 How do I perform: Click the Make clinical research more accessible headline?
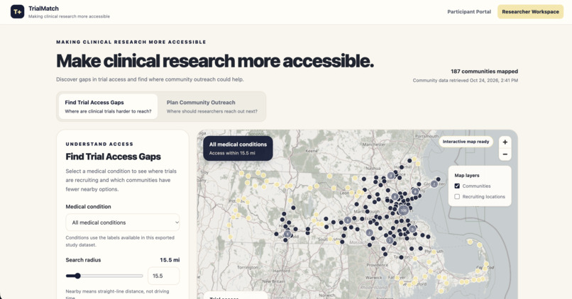pyautogui.click(x=215, y=61)
